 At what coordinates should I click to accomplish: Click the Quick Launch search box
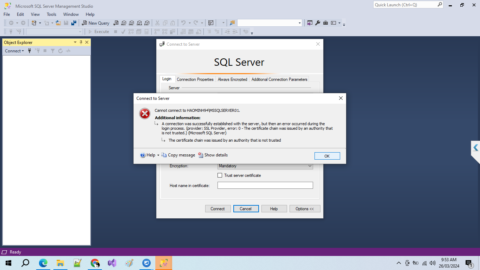(x=408, y=5)
